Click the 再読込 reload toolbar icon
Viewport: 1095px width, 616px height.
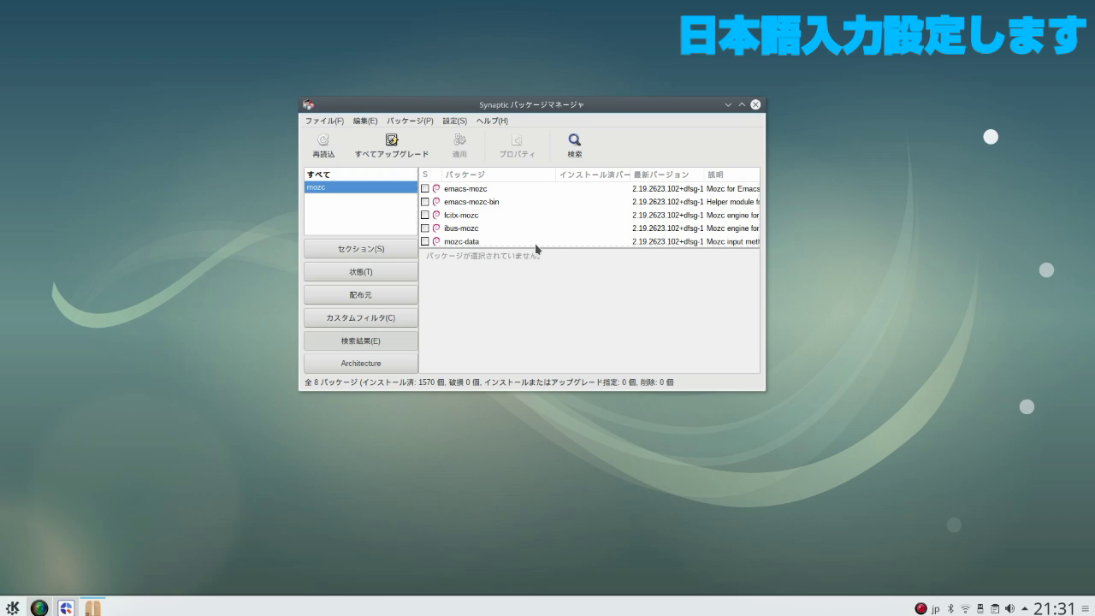(323, 139)
